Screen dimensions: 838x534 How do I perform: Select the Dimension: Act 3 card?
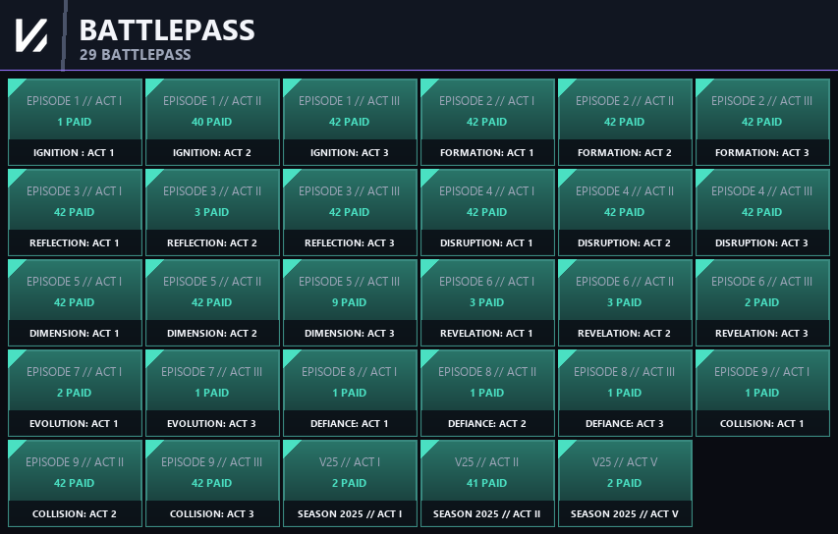[350, 302]
